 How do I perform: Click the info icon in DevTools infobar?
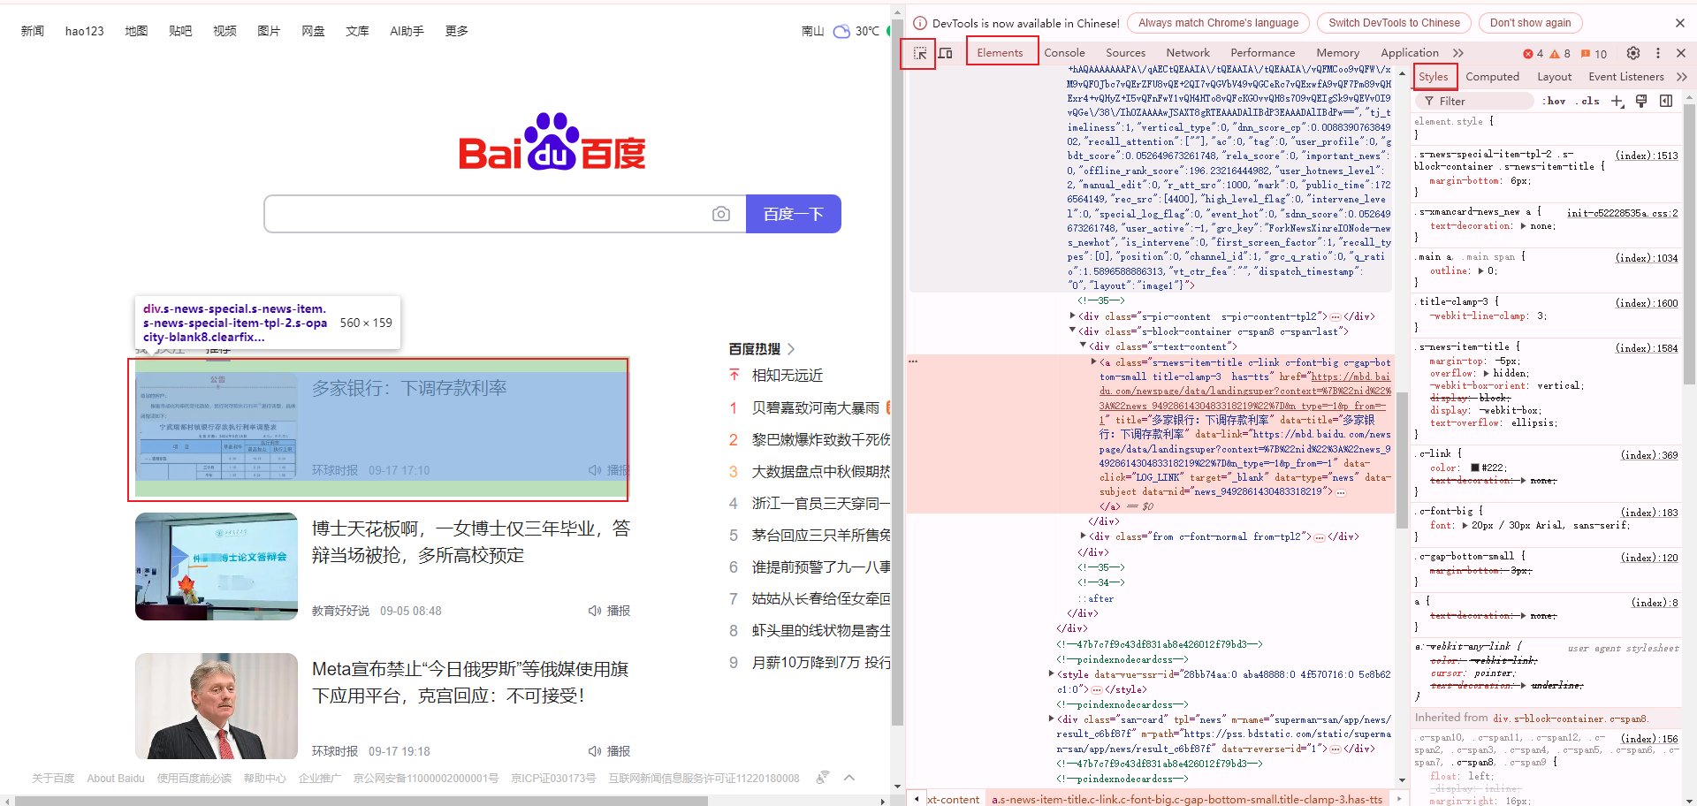[x=920, y=23]
